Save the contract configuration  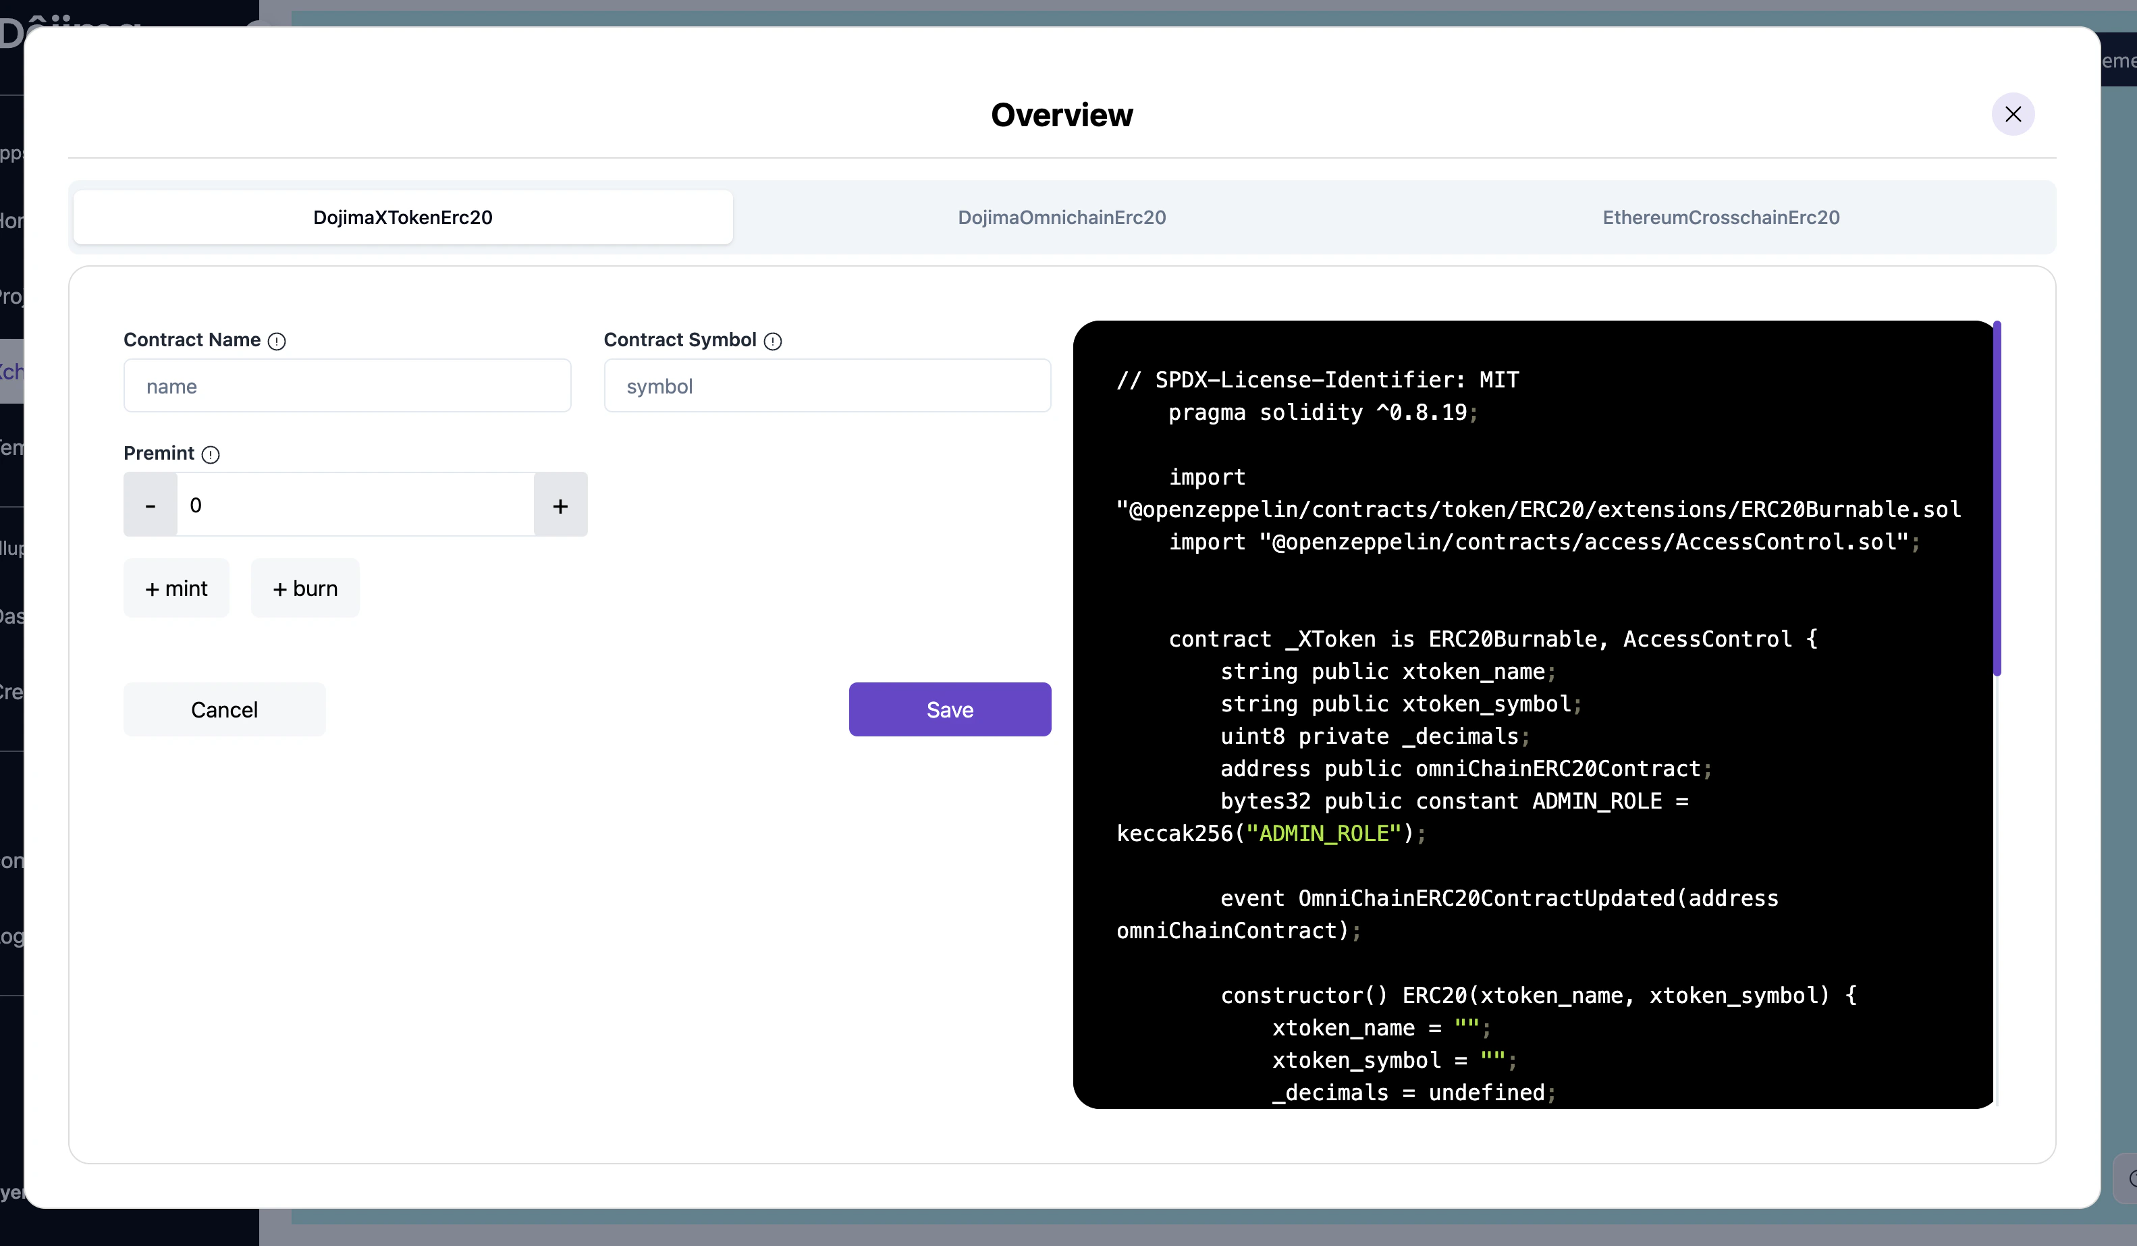coord(950,709)
